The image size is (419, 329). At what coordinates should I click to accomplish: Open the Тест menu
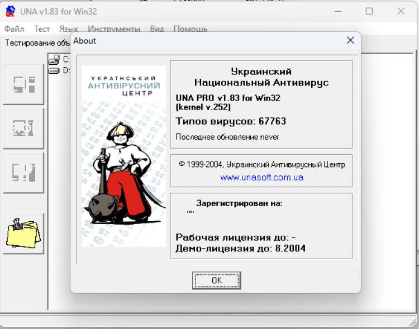coord(42,29)
